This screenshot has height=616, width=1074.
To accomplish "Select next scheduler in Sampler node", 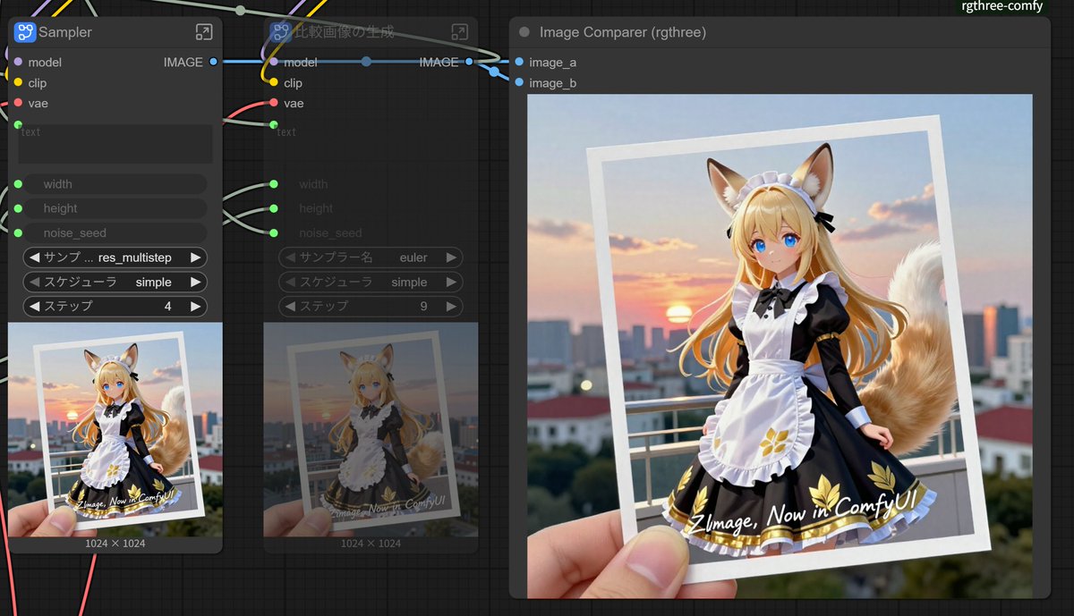I will click(195, 283).
